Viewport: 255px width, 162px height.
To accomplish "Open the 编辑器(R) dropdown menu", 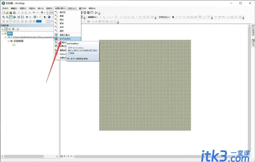I will pos(93,17).
